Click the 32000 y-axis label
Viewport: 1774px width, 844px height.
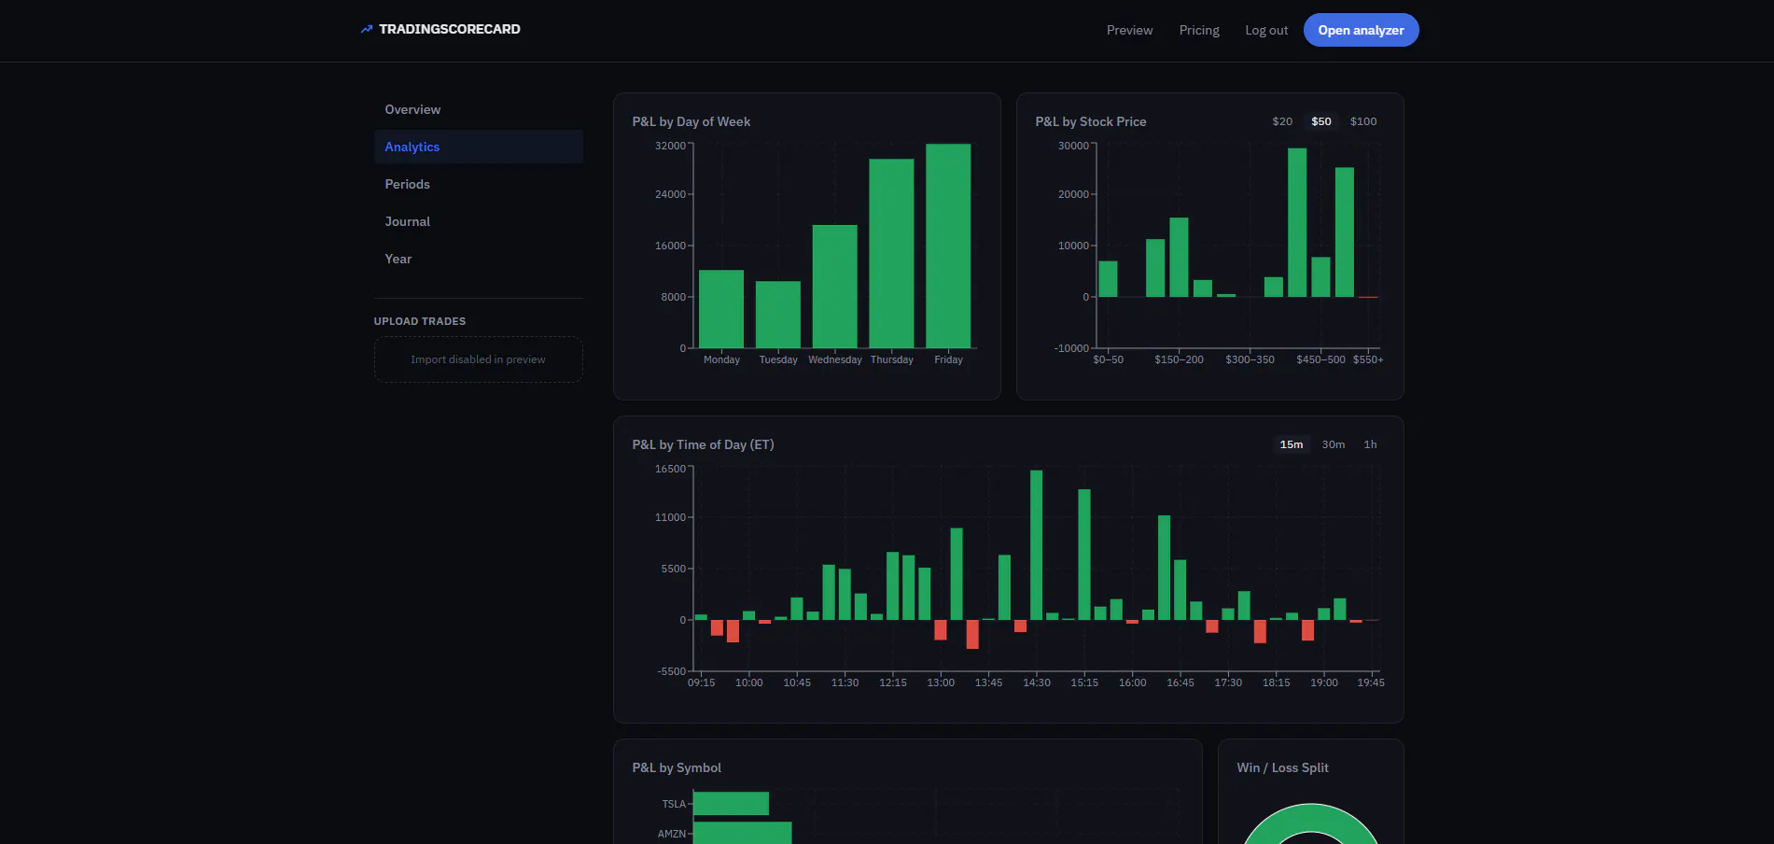pyautogui.click(x=670, y=146)
